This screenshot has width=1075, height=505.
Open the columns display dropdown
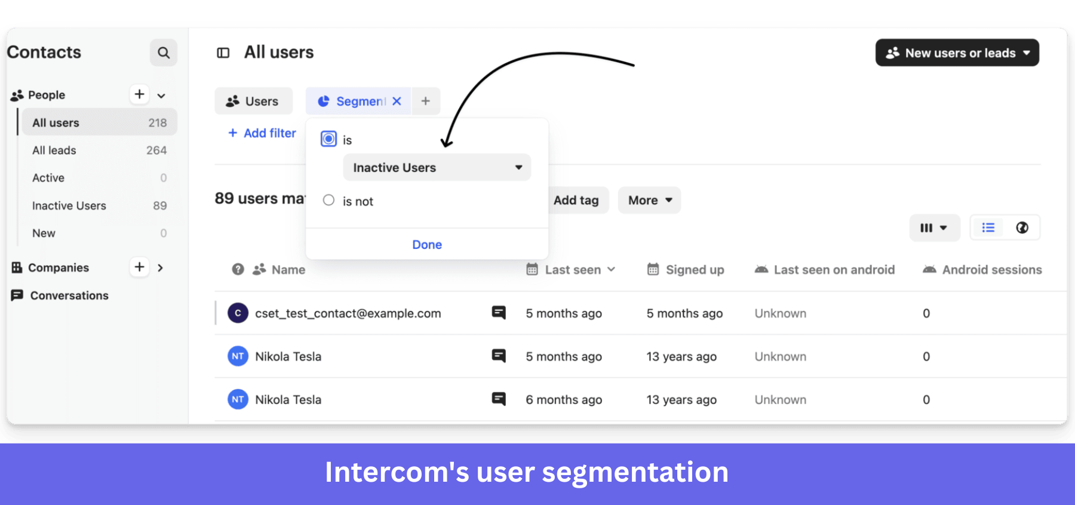[935, 227]
